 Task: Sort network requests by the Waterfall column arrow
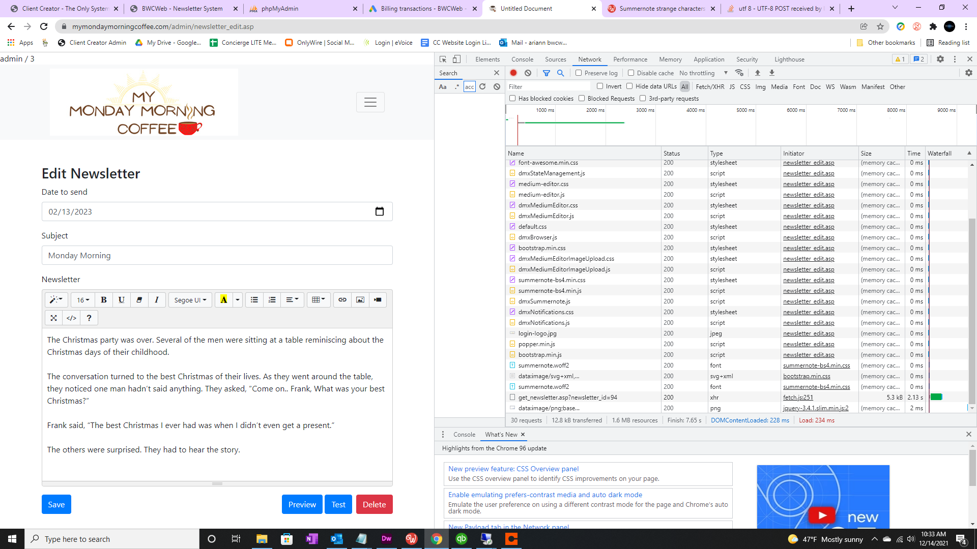(969, 153)
